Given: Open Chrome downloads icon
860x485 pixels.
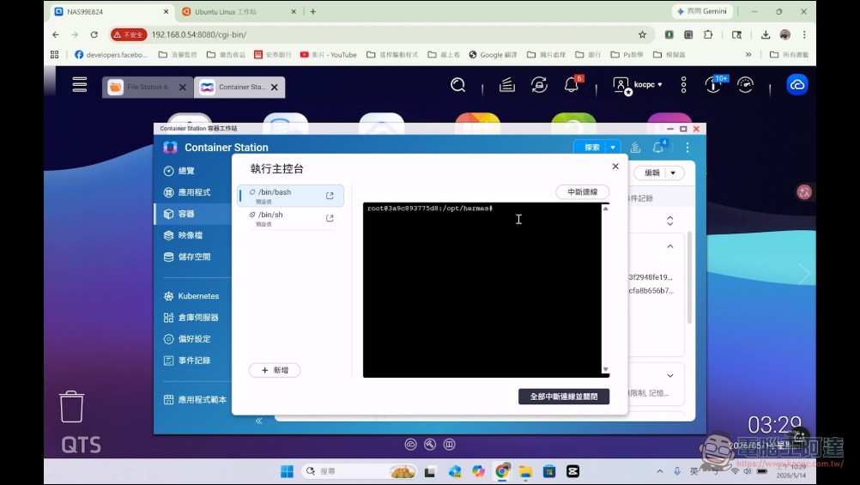Looking at the screenshot, I should tap(765, 34).
